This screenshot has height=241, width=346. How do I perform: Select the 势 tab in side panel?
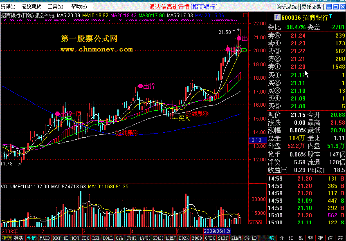click(x=311, y=238)
